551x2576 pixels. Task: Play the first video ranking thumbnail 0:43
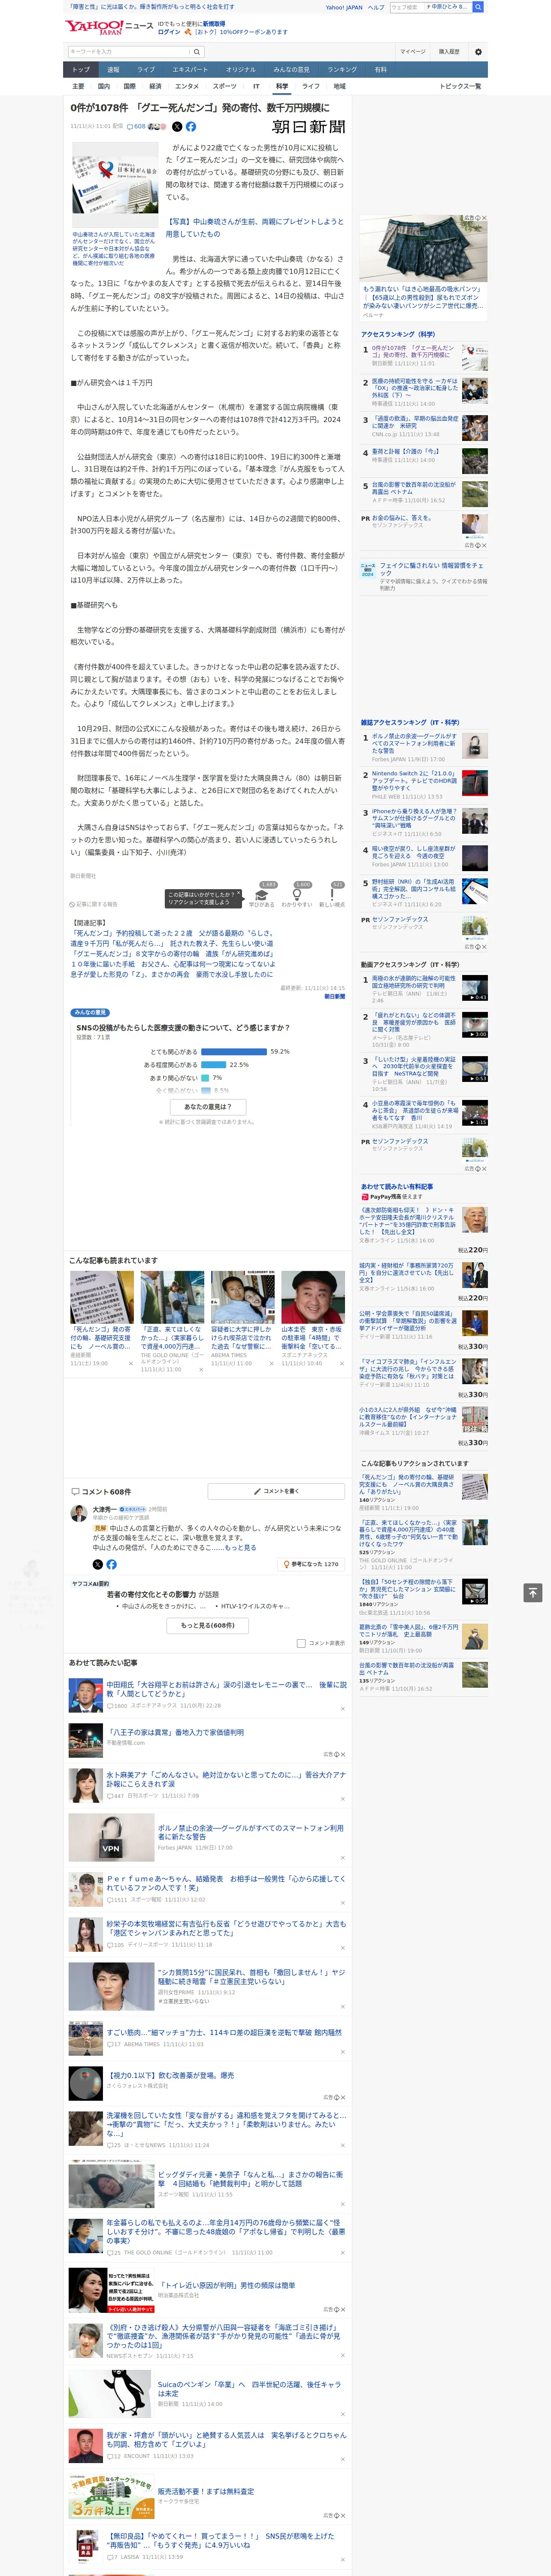[475, 988]
